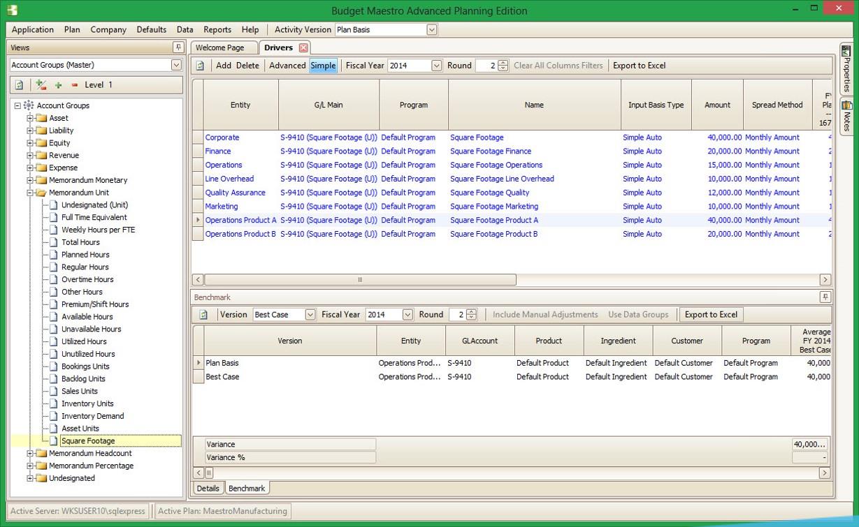This screenshot has height=527, width=859.
Task: Click the Memorandum Unit open folder icon
Action: click(41, 193)
